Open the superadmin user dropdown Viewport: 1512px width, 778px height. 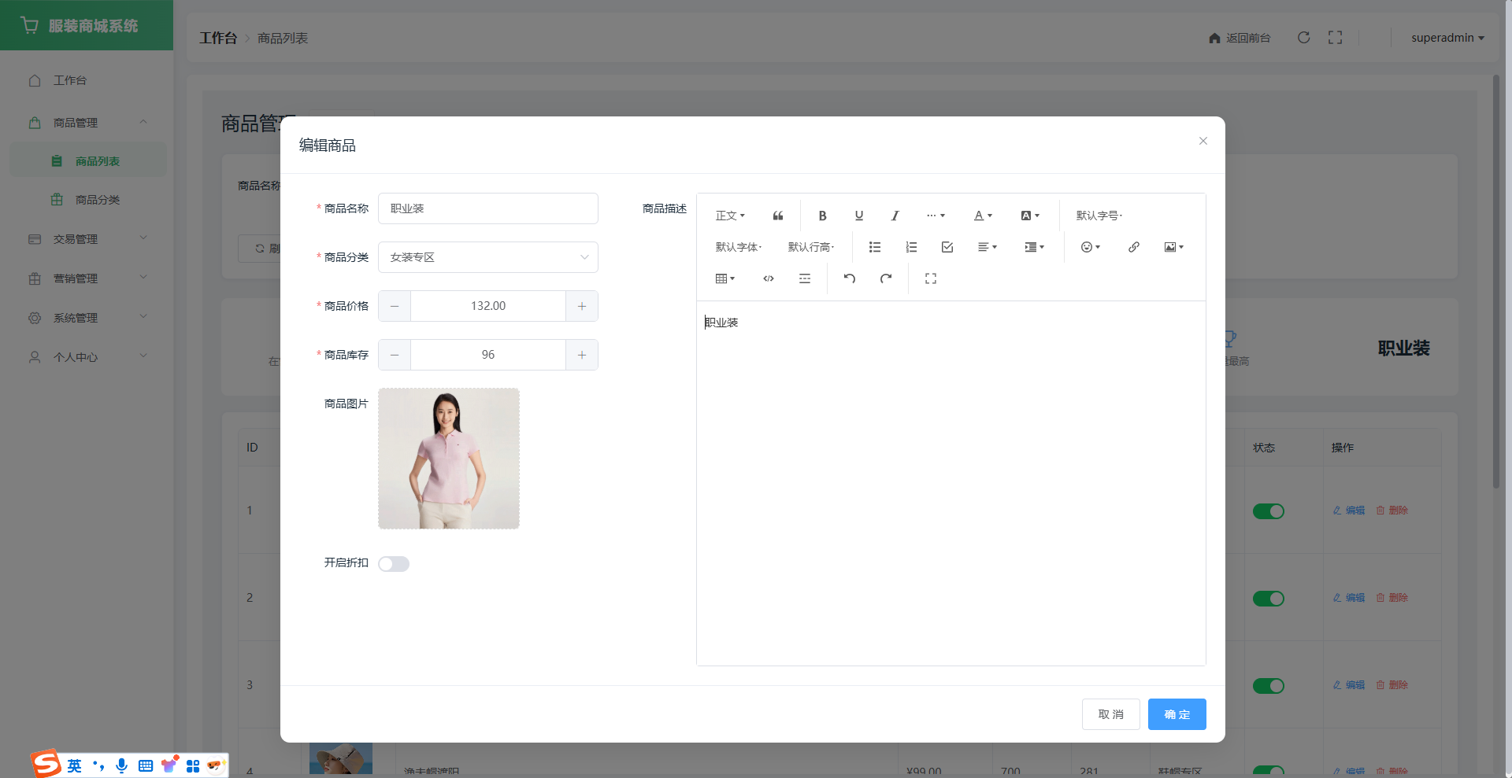(x=1447, y=38)
